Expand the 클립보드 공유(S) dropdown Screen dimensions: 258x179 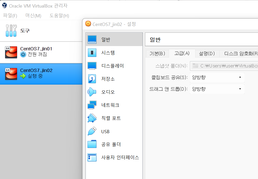[x=217, y=77]
